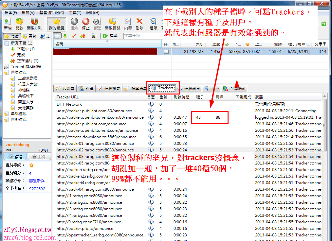Image resolution: width=332 pixels, height=241 pixels.
Task: Select 所有下載 (1) in the tree
Action: tap(21, 43)
